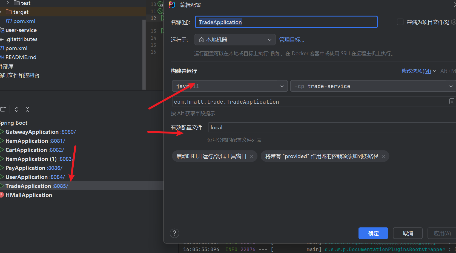
Task: Select ItemApplication (1) in Services list
Action: click(39, 159)
